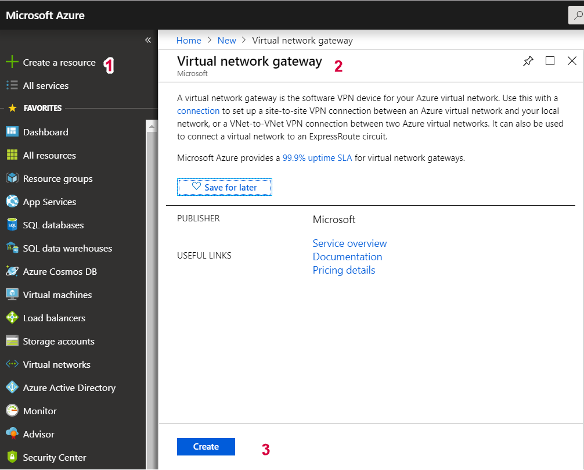Open the Azure Cosmos DB icon
Image resolution: width=584 pixels, height=470 pixels.
click(x=12, y=271)
